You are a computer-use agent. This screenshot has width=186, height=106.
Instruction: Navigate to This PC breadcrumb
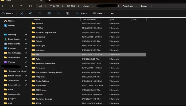tap(55, 6)
